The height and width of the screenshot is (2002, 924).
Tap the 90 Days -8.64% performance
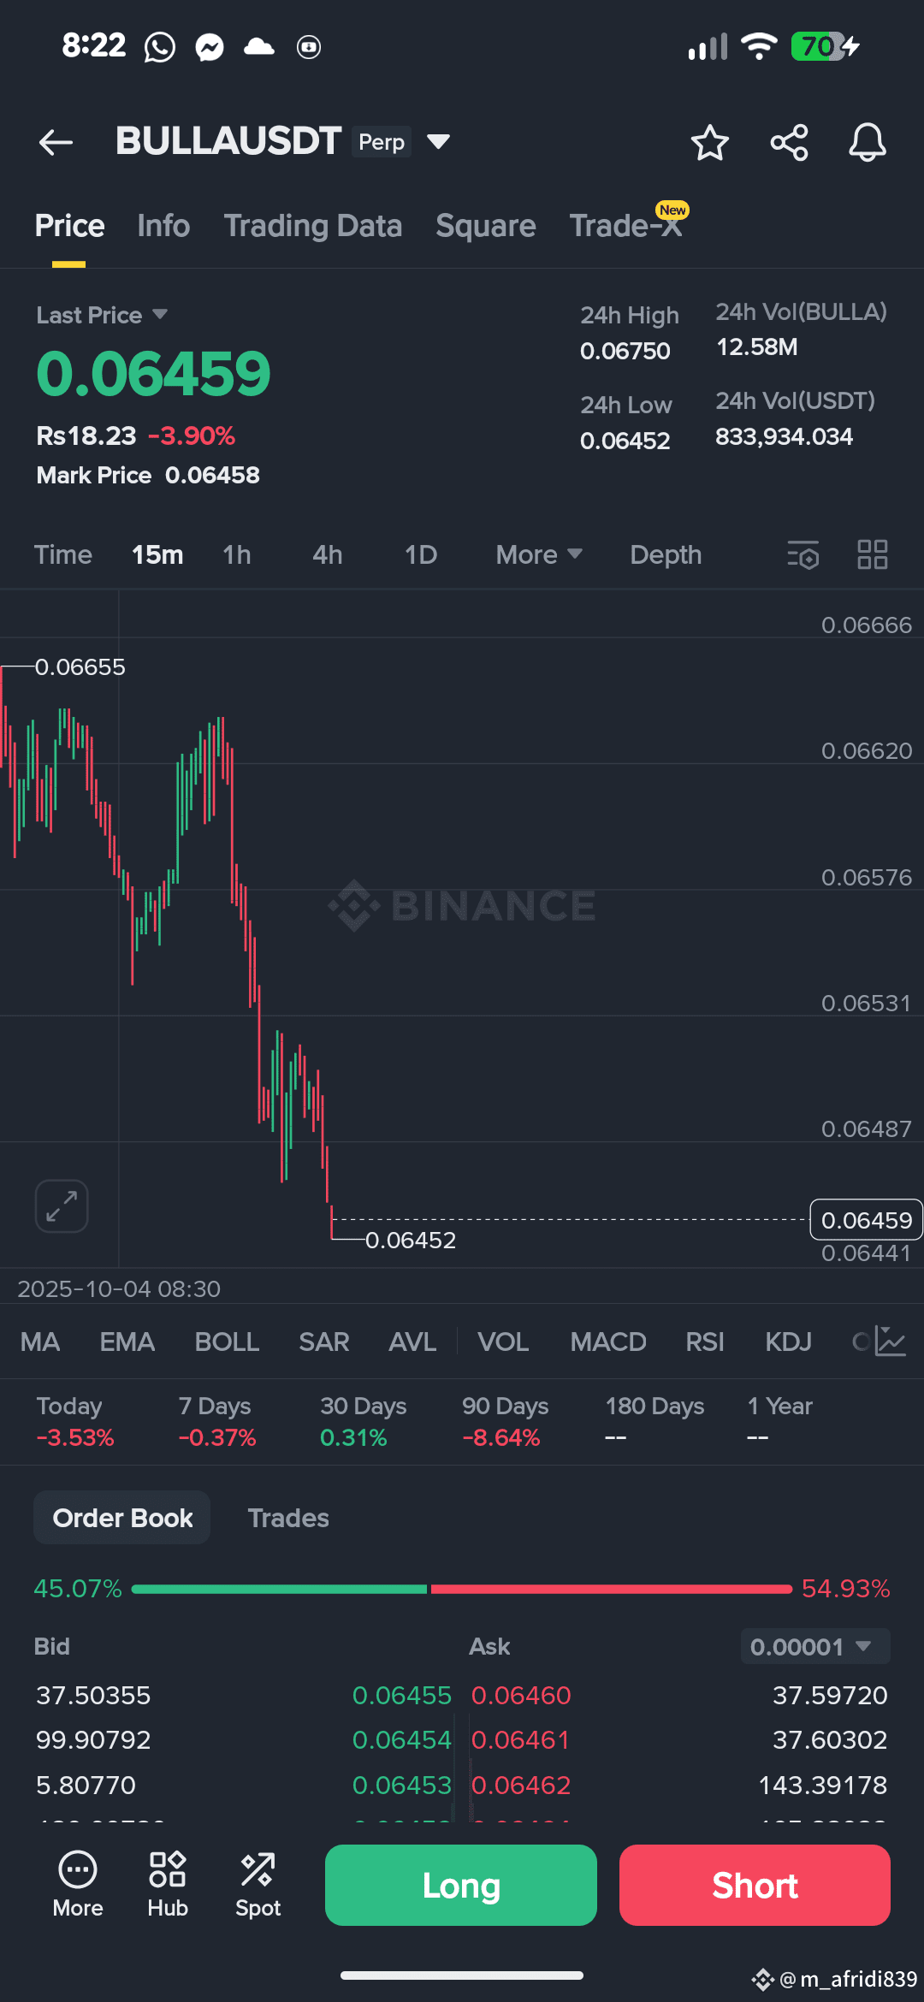pos(506,1422)
